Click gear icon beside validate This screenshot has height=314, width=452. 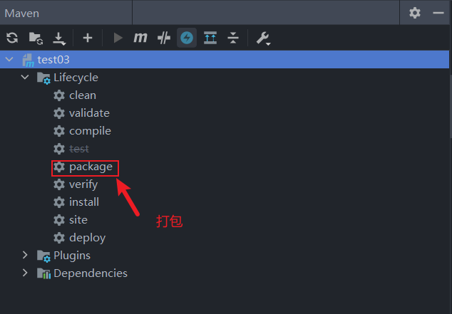coord(59,113)
